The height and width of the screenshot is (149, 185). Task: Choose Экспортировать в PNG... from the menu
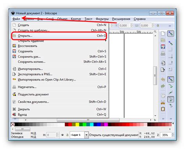click(60, 74)
